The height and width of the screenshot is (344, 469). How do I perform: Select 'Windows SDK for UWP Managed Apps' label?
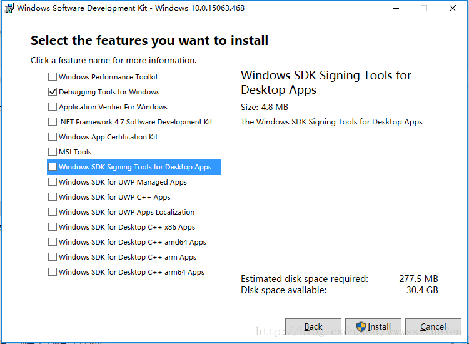(123, 182)
